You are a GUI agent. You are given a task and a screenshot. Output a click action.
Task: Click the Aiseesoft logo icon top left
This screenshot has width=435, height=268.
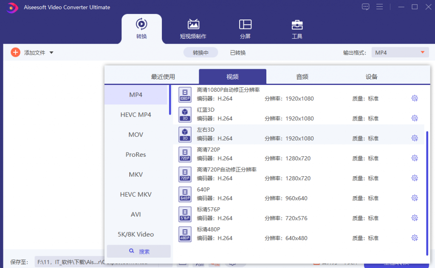[11, 7]
